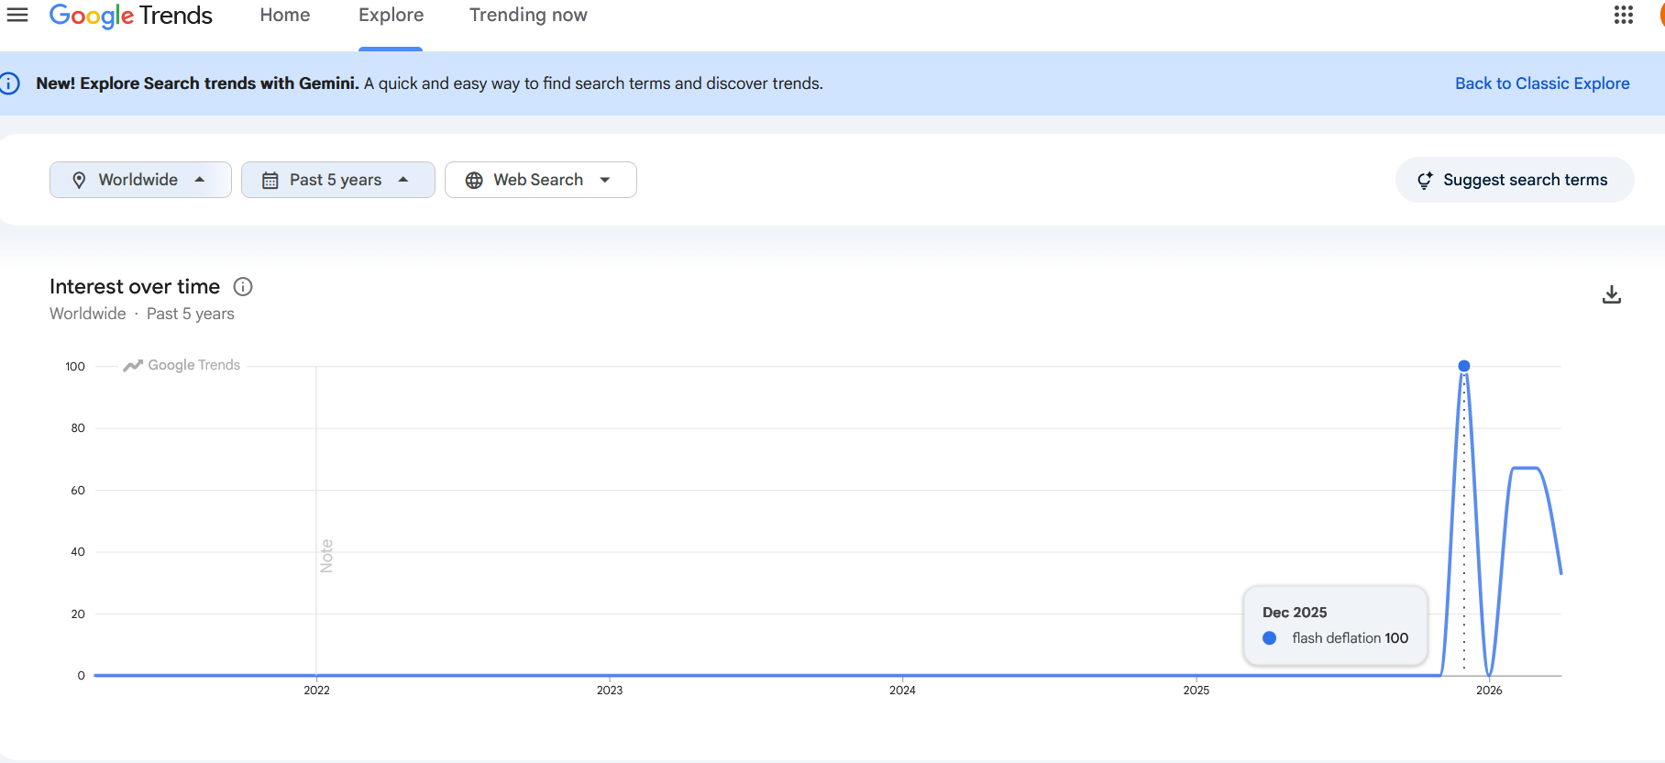Click the 40 y-axis label
Viewport: 1665px width, 763px height.
click(78, 552)
